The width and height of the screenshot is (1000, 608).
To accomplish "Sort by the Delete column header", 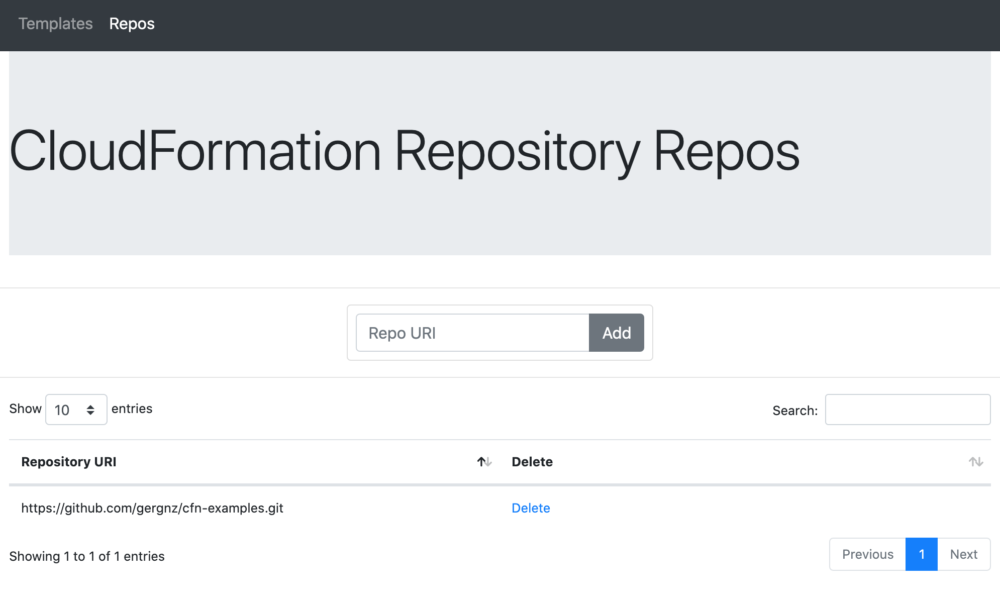I will (532, 462).
